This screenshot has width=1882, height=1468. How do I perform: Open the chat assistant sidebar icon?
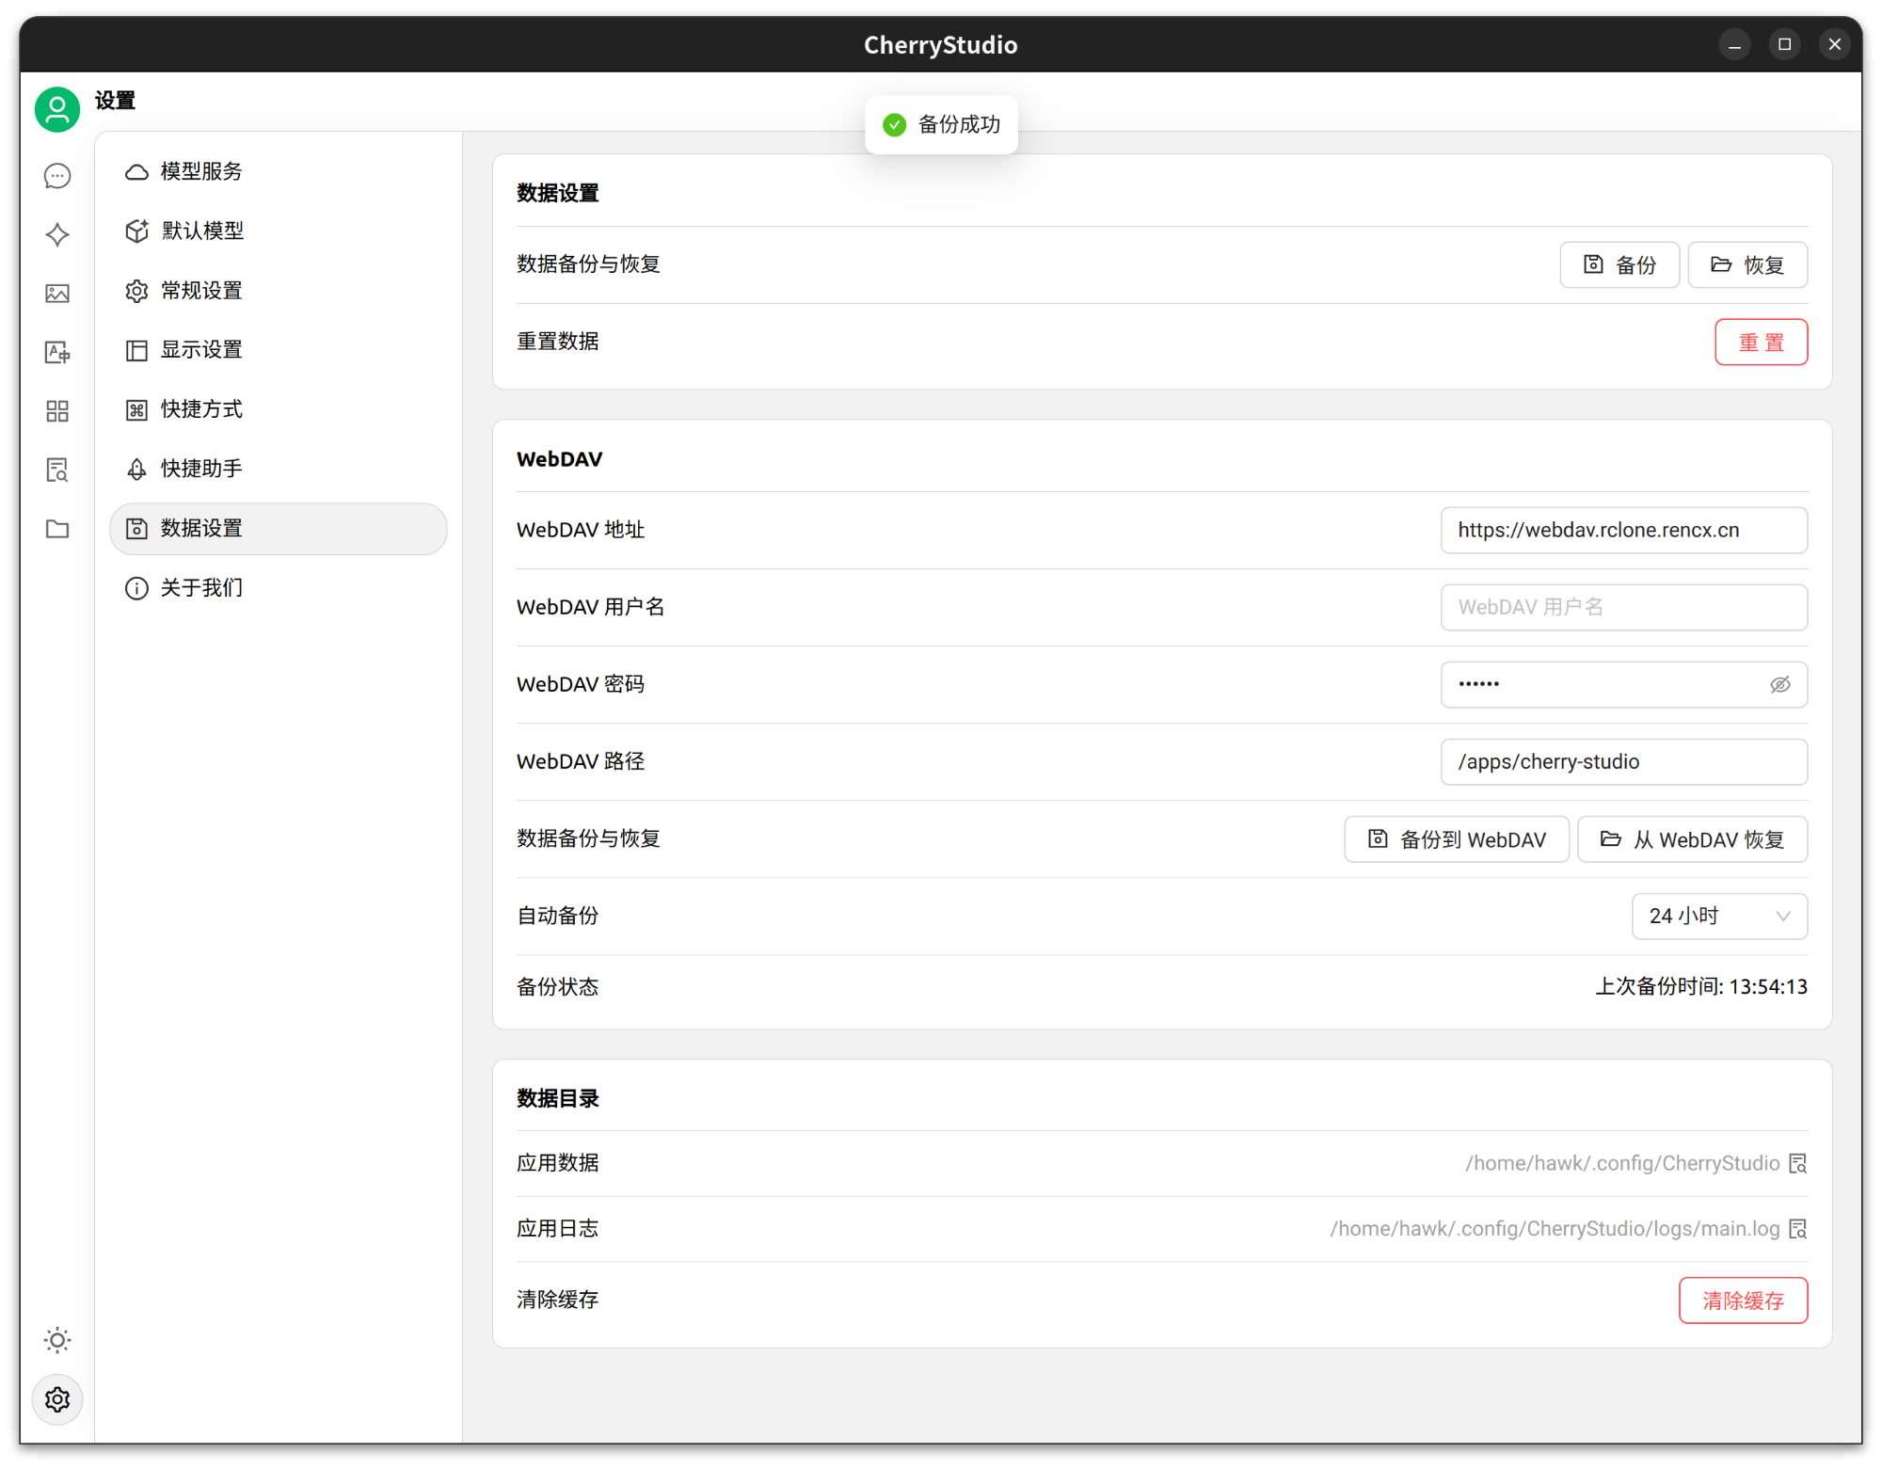(56, 176)
